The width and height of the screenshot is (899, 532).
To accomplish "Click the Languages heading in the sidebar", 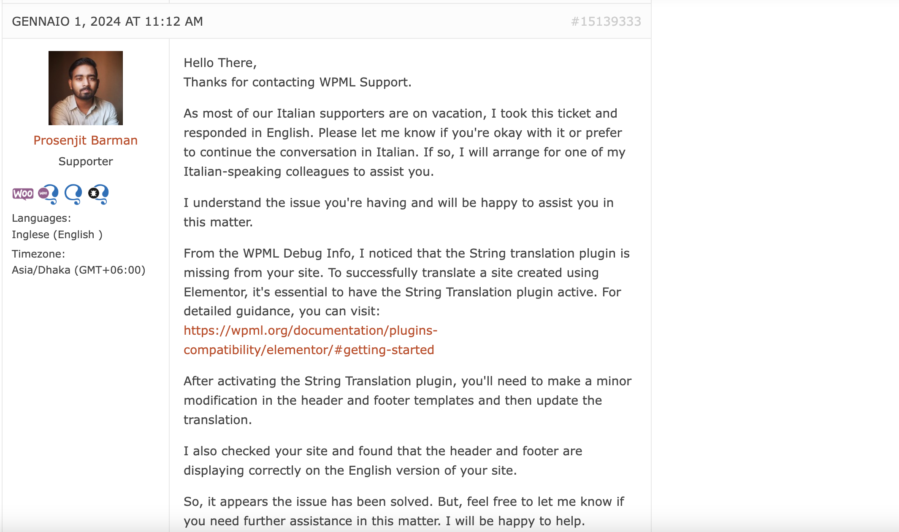I will (x=41, y=218).
